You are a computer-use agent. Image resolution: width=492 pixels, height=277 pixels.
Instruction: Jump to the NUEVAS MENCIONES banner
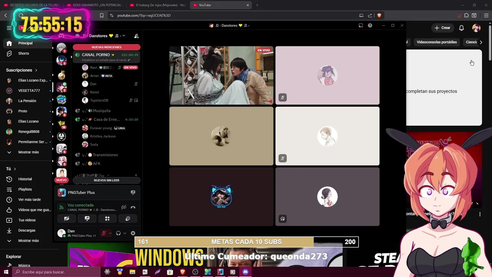point(106,47)
